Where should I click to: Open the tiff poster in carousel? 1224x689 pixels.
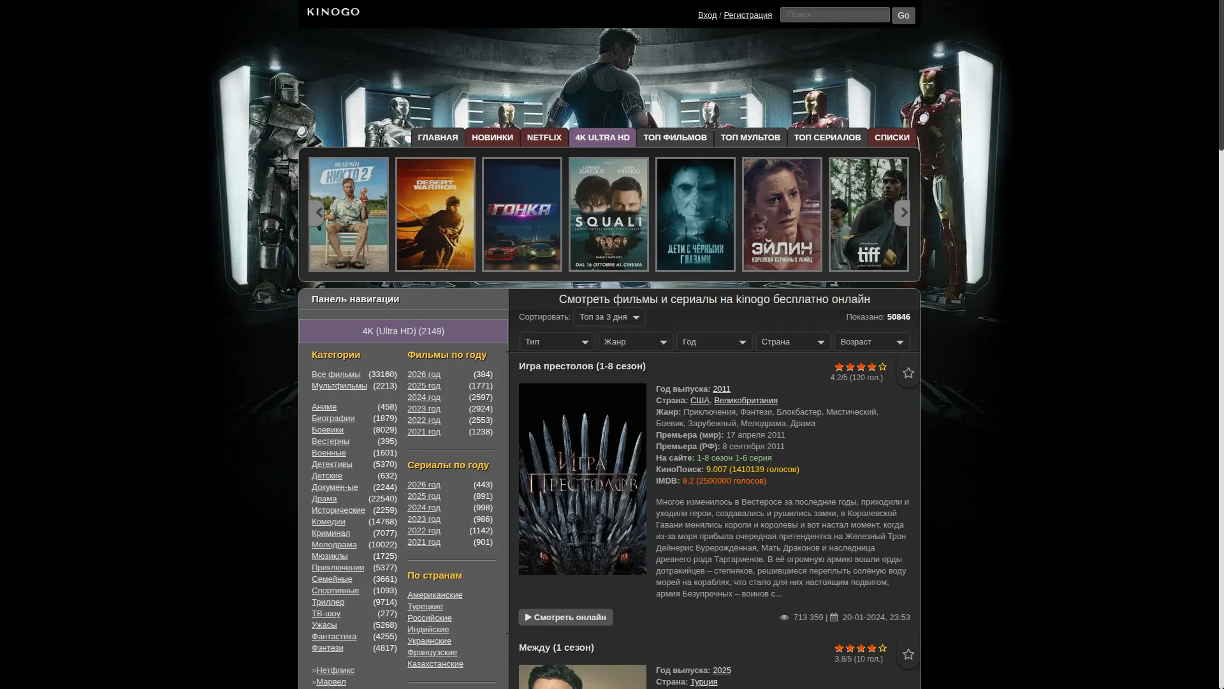869,214
